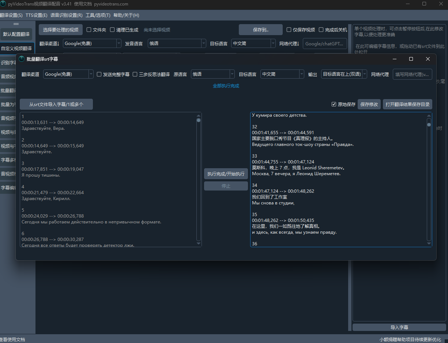The image size is (448, 343).
Task: Close the 批量翻译srt字幕 dialog
Action: click(x=428, y=59)
